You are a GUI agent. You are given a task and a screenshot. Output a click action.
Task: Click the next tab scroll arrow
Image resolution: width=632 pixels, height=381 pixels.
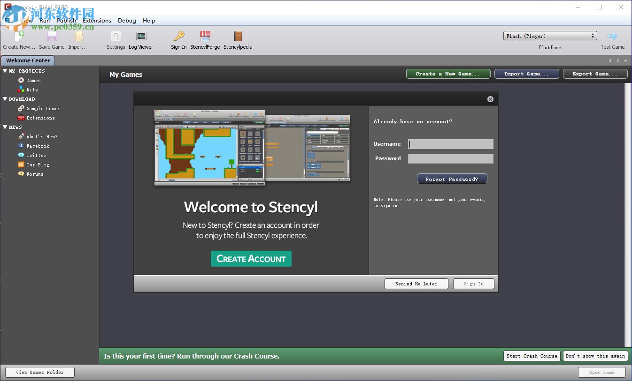(618, 60)
